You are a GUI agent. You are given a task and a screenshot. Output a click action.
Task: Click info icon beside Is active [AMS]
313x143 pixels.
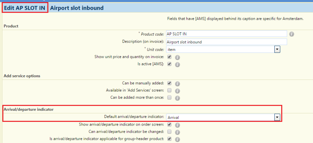tap(177, 65)
